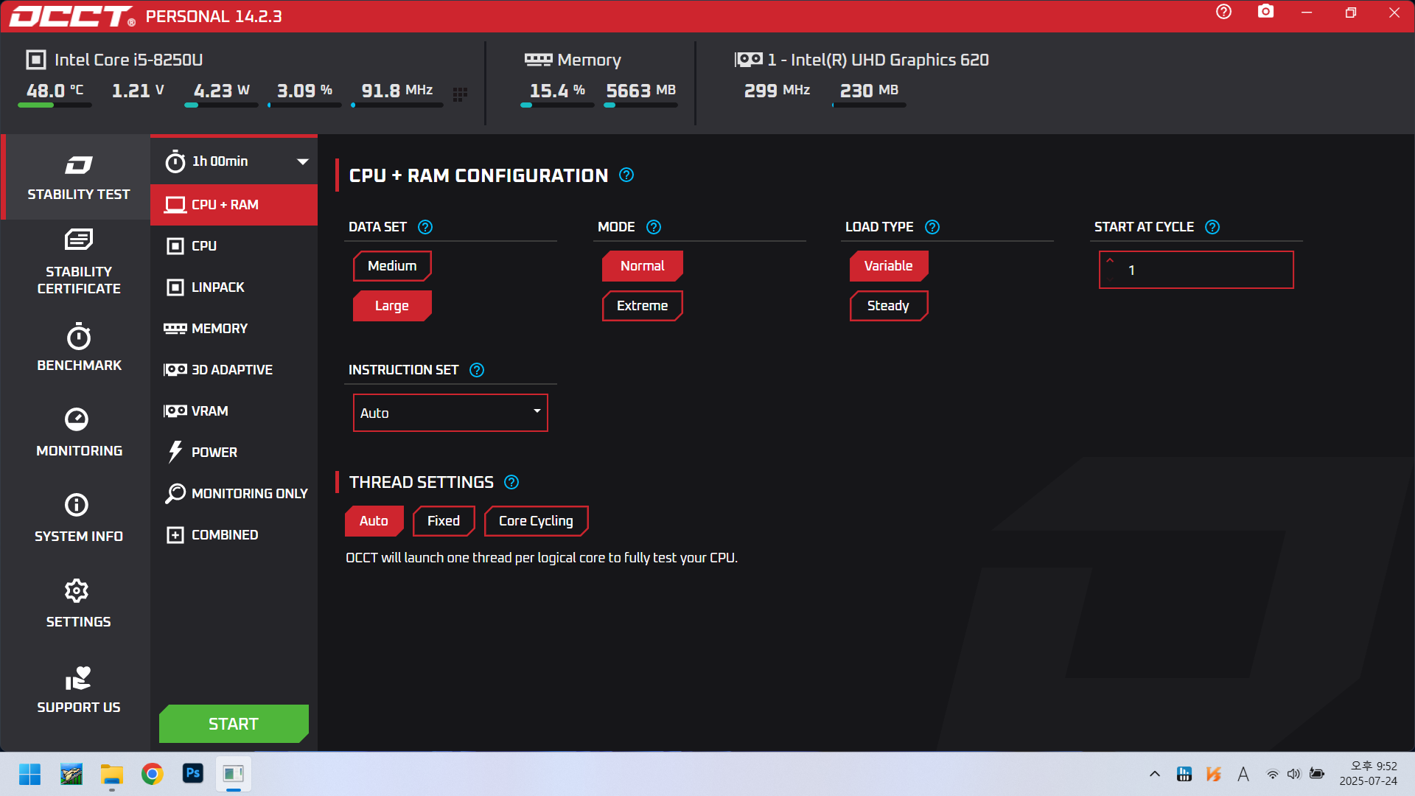Open the Support Us section

pyautogui.click(x=77, y=690)
